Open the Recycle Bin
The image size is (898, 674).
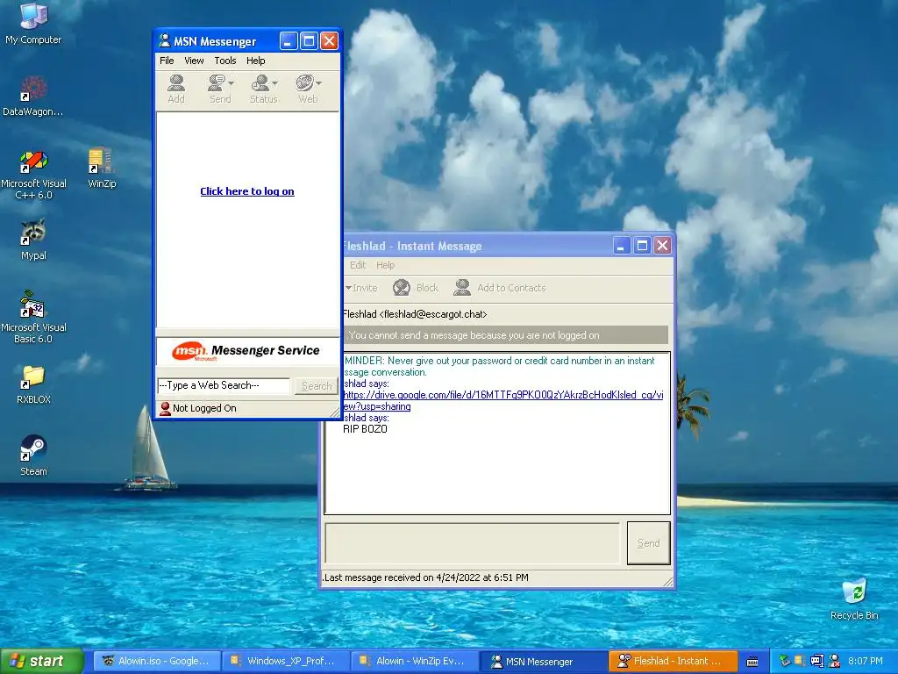(854, 599)
